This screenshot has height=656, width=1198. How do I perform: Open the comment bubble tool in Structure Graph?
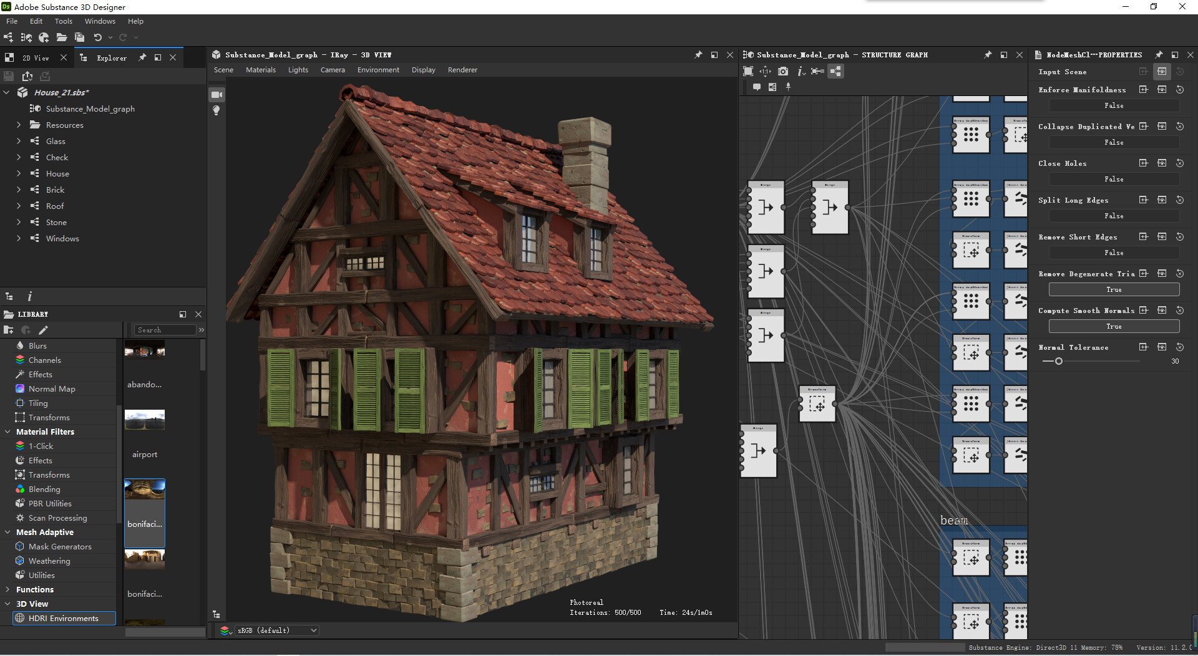(x=757, y=87)
